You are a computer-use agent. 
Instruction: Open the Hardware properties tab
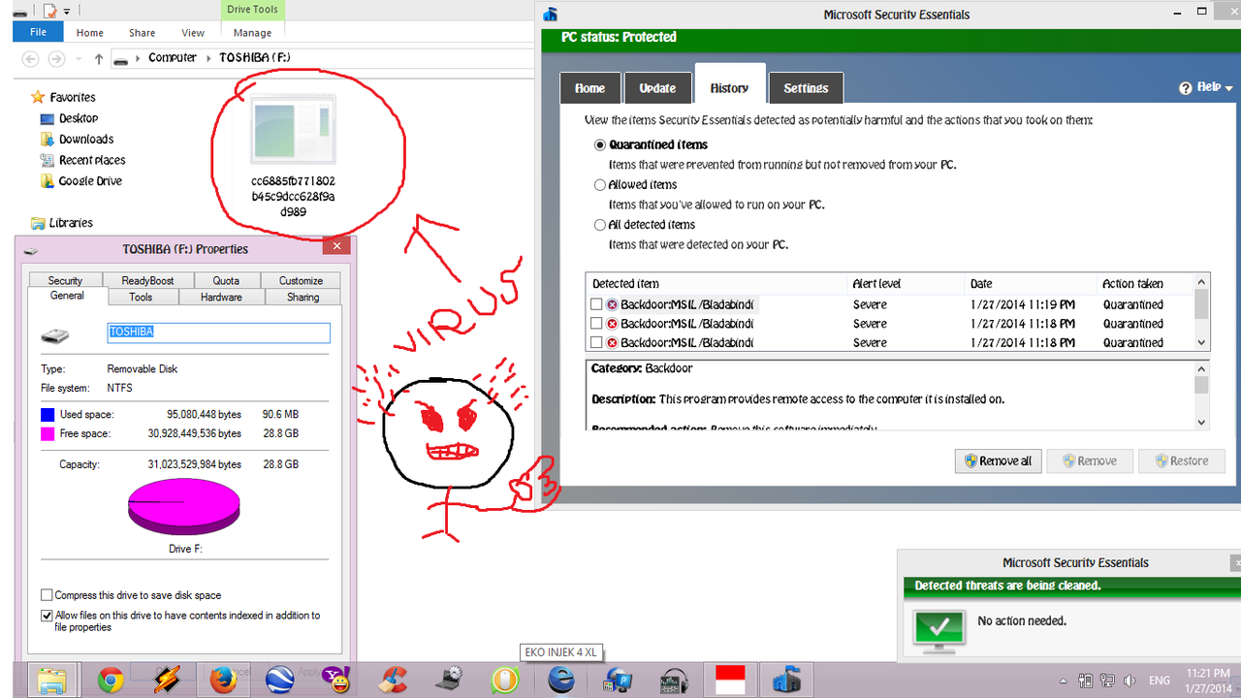221,297
